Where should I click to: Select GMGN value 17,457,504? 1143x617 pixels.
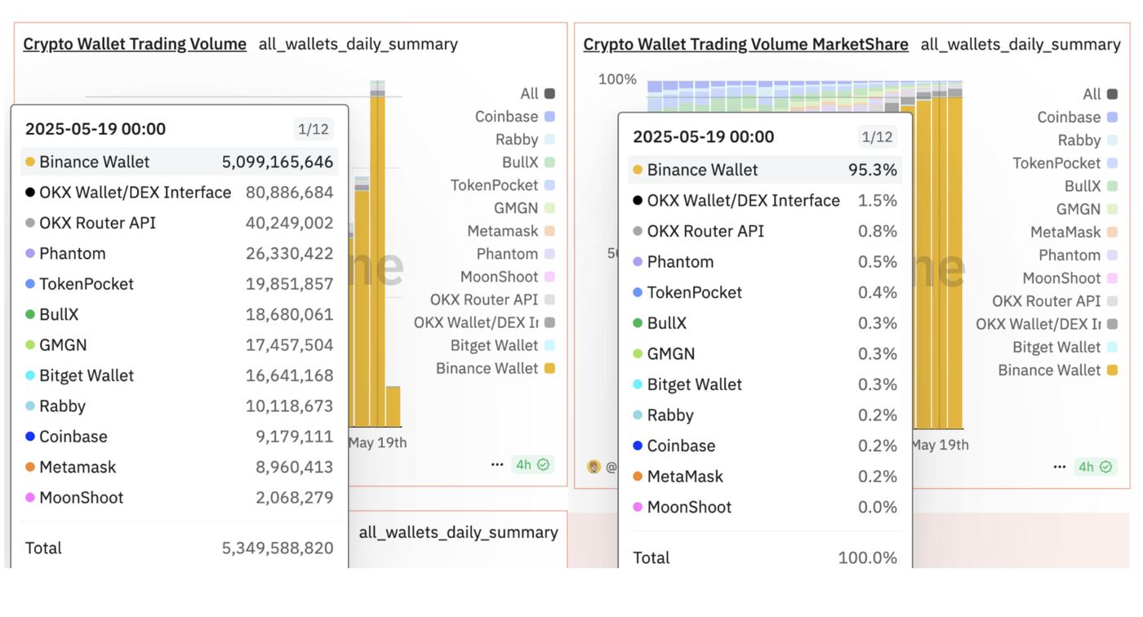[x=290, y=345]
